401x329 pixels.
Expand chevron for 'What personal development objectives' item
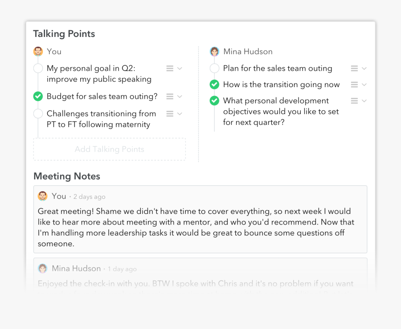click(364, 101)
